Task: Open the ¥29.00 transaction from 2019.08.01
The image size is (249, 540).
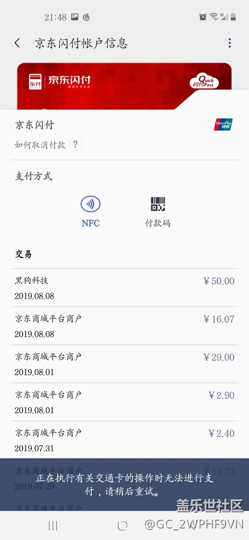Action: pos(125,364)
